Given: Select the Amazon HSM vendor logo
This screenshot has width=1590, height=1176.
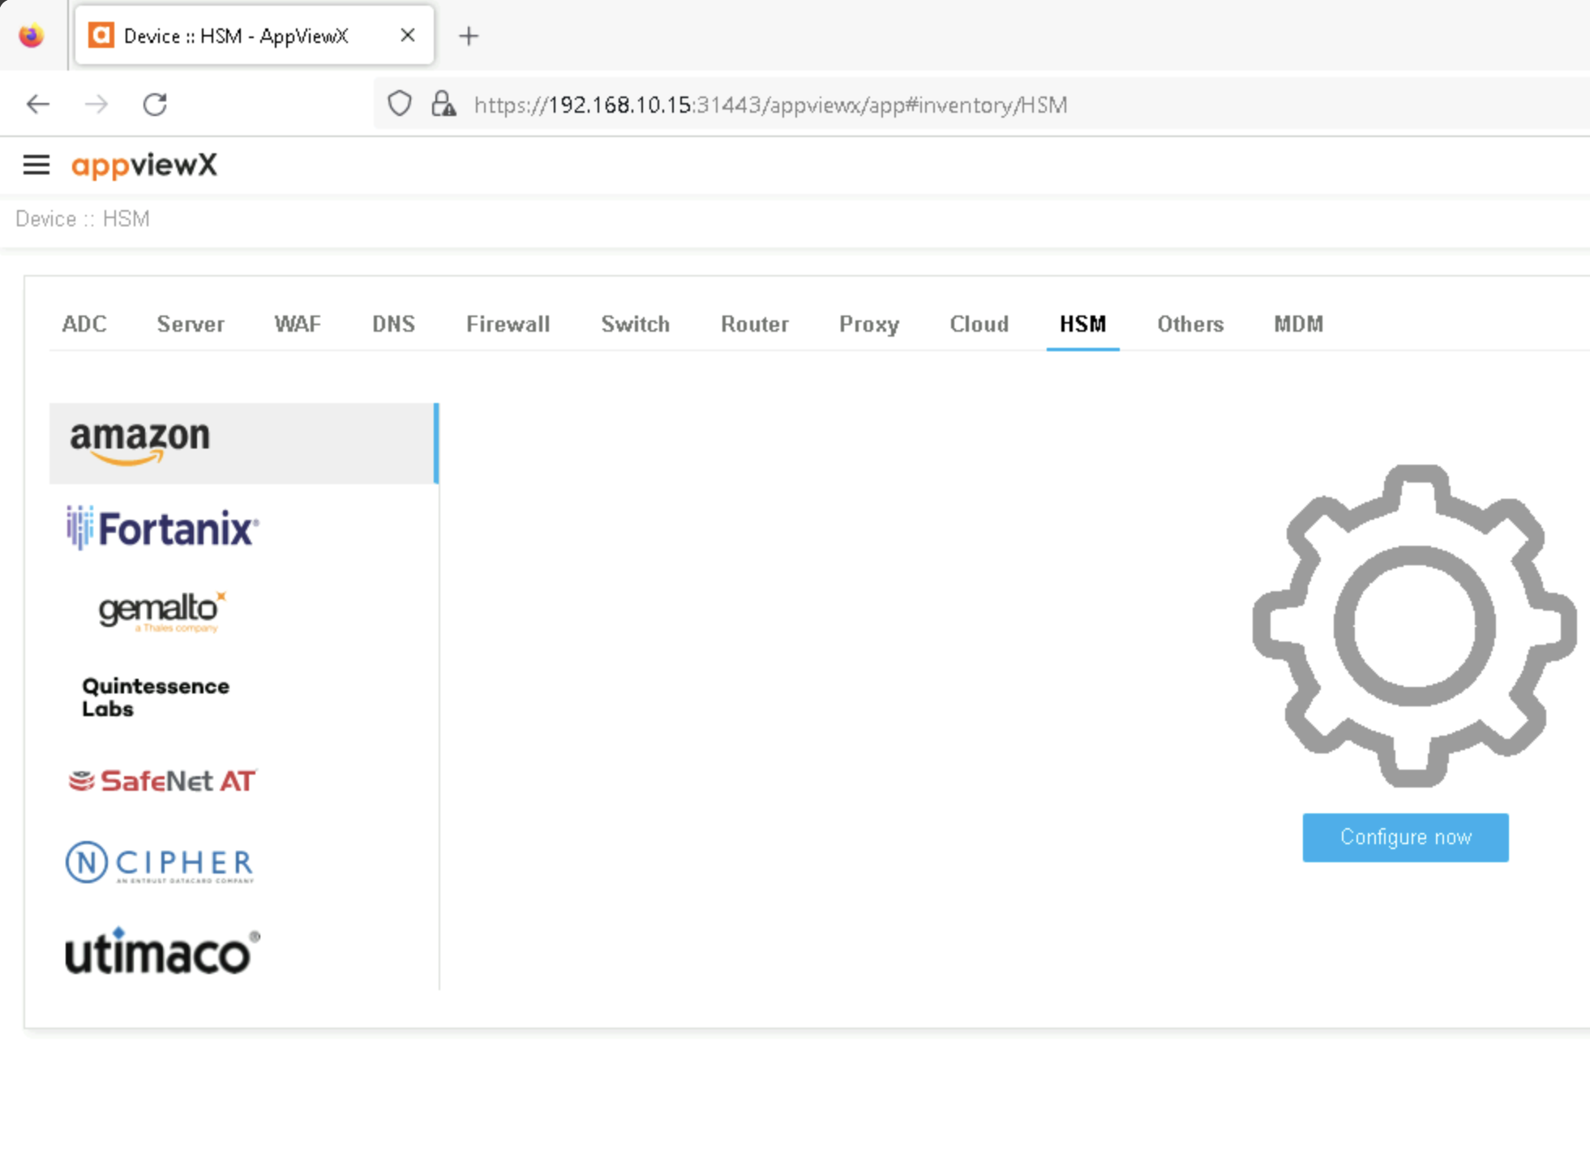Looking at the screenshot, I should [139, 443].
